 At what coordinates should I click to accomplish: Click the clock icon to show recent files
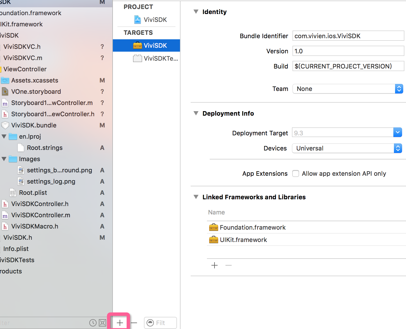(93, 323)
